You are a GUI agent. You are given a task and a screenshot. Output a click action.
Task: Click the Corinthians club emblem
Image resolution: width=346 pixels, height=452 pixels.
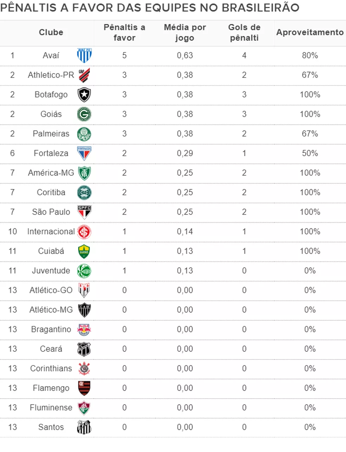pos(84,369)
